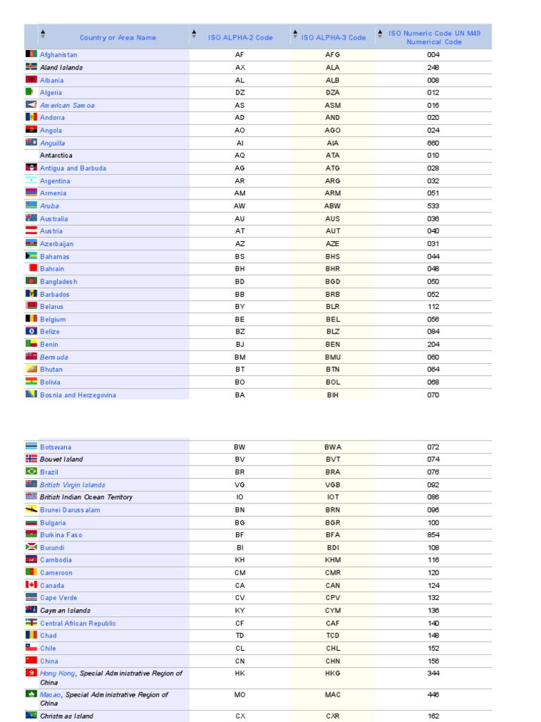Click the ISO ALPHA-3 Code column header
The height and width of the screenshot is (722, 541).
(333, 37)
